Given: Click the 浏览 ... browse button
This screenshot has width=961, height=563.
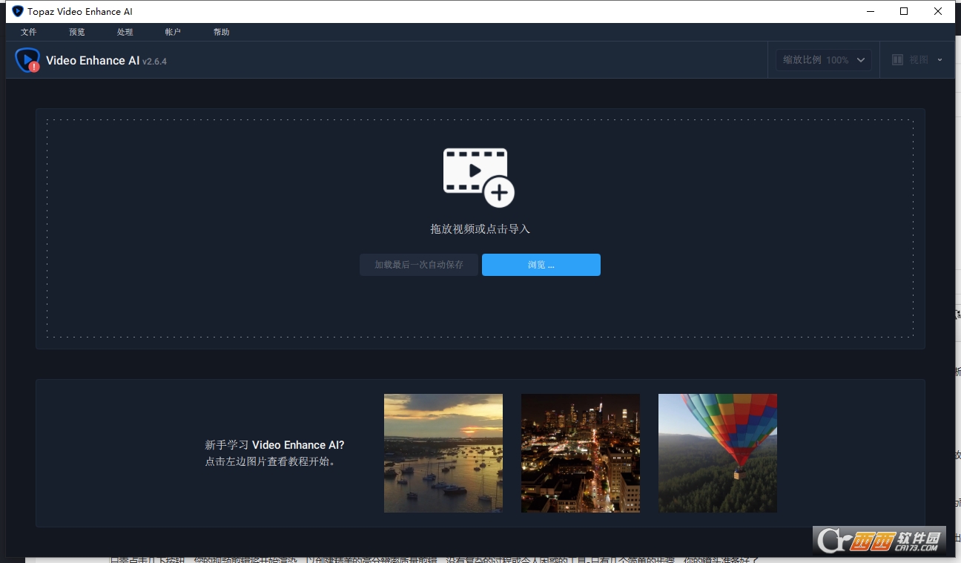Looking at the screenshot, I should coord(541,265).
